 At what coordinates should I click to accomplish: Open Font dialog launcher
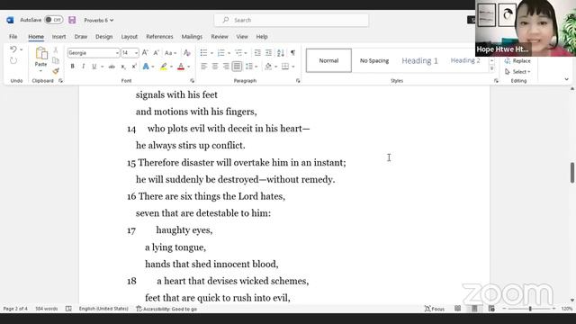coord(192,81)
